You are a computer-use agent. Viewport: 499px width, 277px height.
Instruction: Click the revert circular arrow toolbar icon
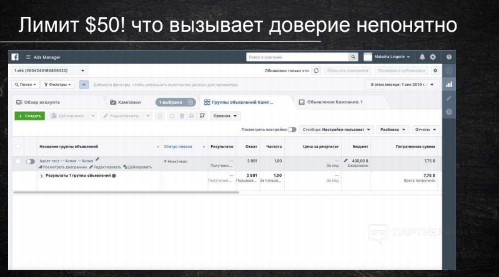point(172,116)
